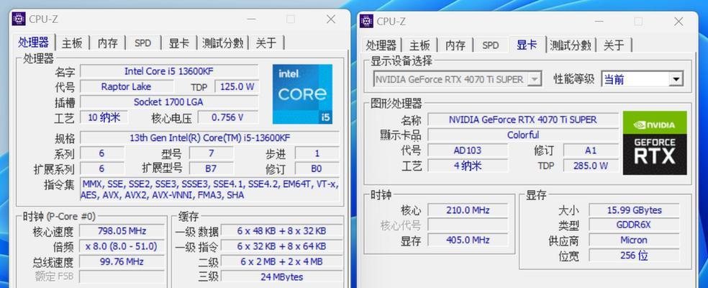Switch to 主板 tab in left window
Image resolution: width=708 pixels, height=288 pixels.
72,43
